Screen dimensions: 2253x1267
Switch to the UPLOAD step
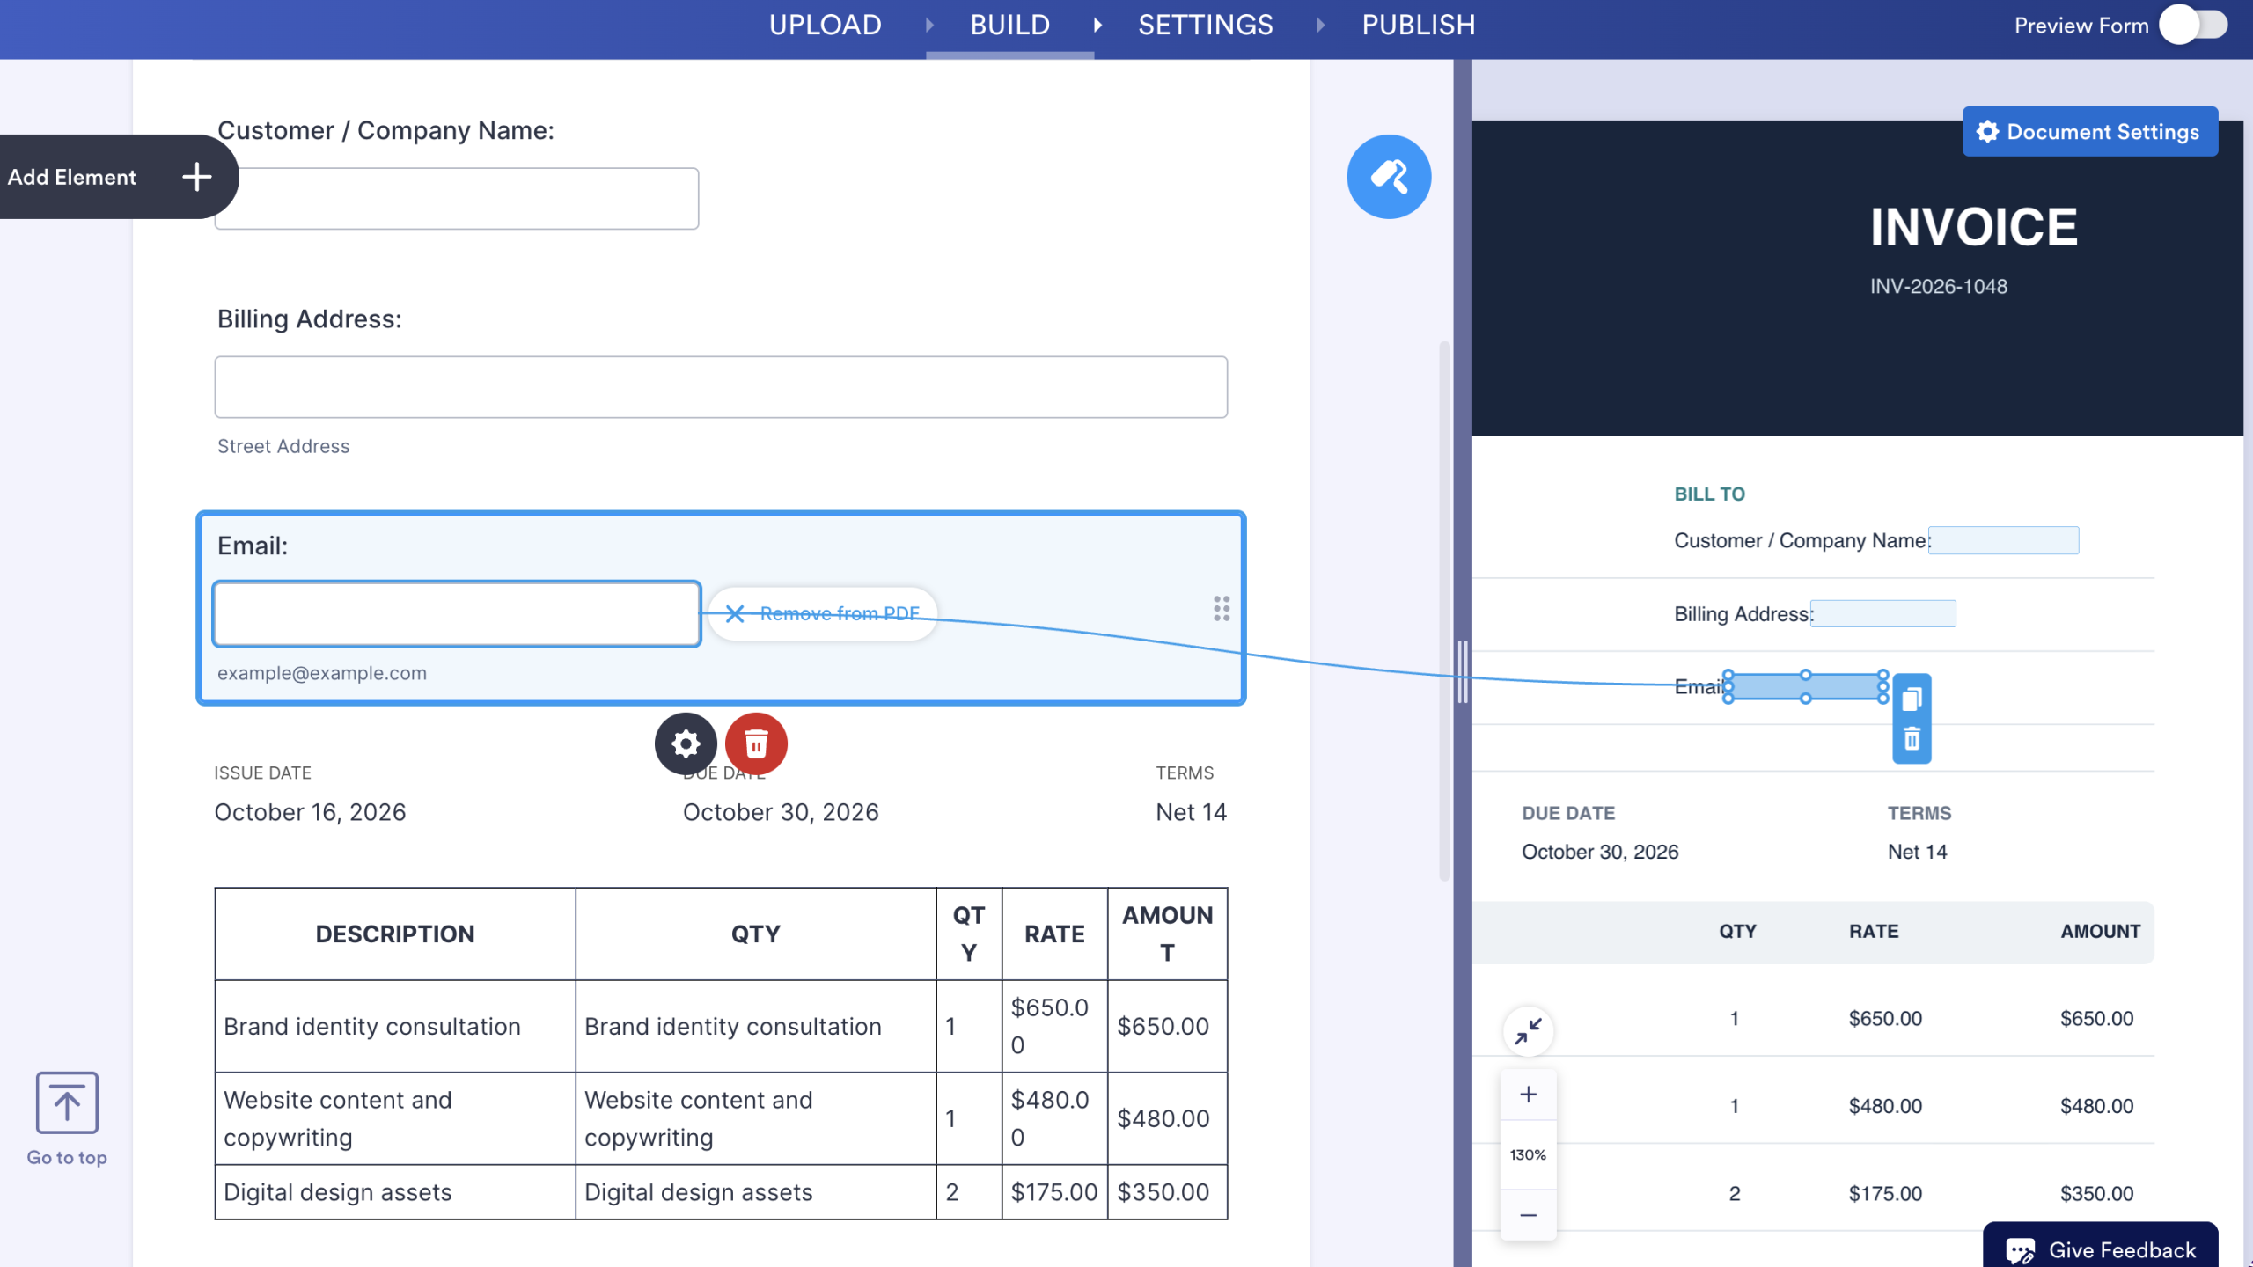pos(826,25)
